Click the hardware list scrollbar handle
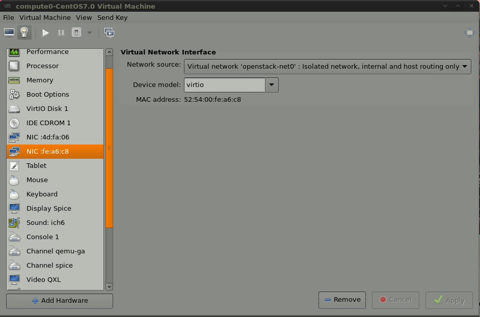The width and height of the screenshot is (480, 317). (x=109, y=148)
